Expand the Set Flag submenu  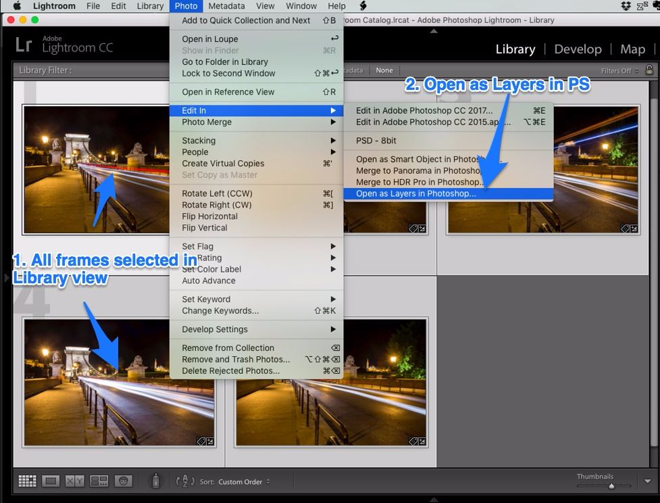pyautogui.click(x=256, y=247)
